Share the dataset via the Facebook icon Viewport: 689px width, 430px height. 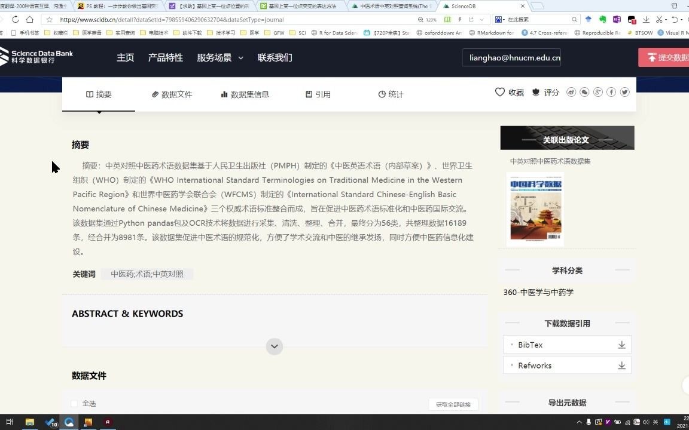pyautogui.click(x=611, y=92)
